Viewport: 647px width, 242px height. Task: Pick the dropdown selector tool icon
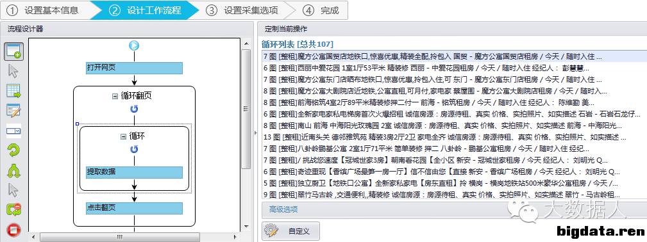[13, 131]
